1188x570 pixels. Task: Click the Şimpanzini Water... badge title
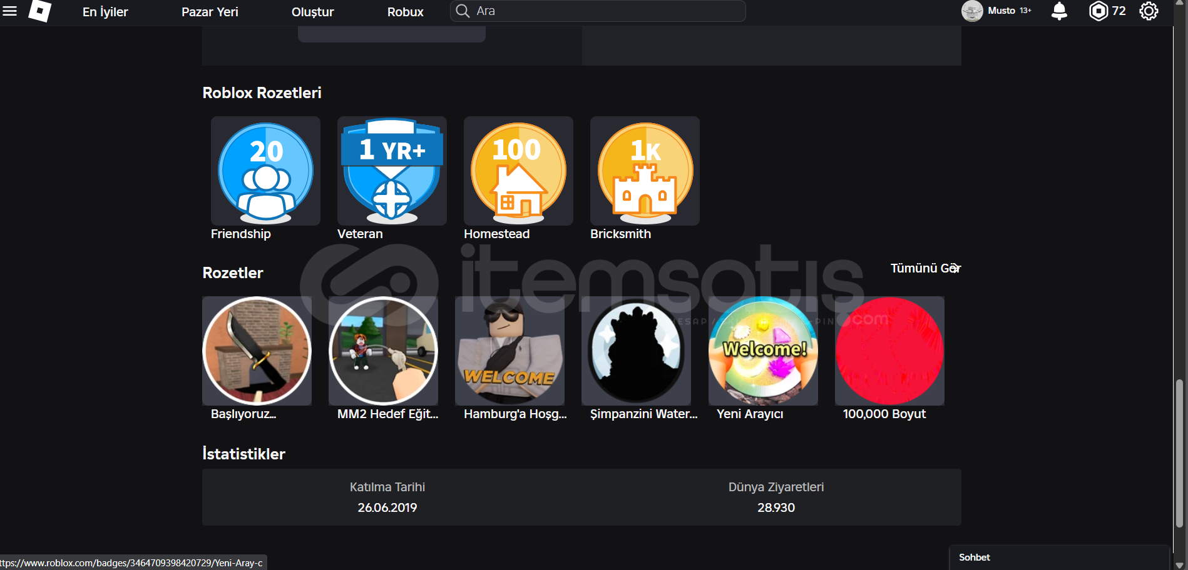[643, 414]
